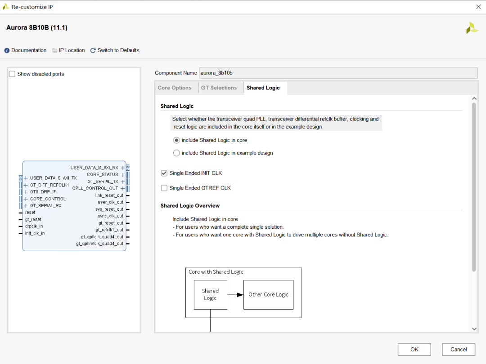Open the IP Location link
486x364 pixels.
72,50
